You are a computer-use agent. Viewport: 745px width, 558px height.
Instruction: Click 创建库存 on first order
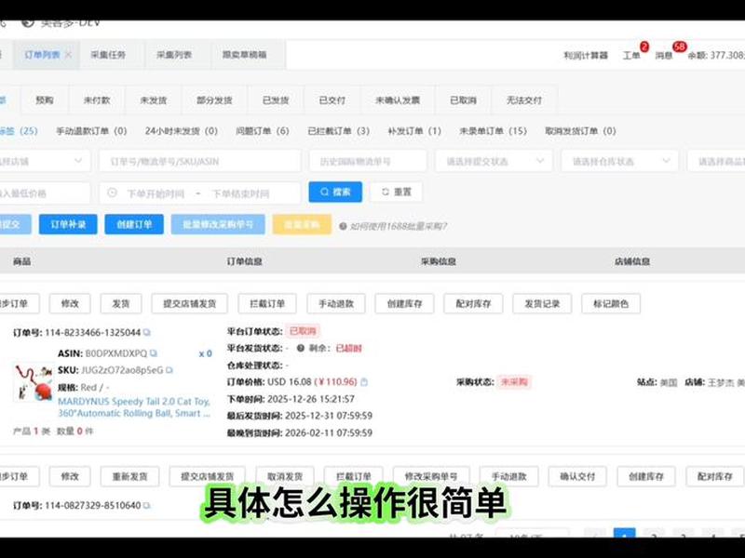404,304
